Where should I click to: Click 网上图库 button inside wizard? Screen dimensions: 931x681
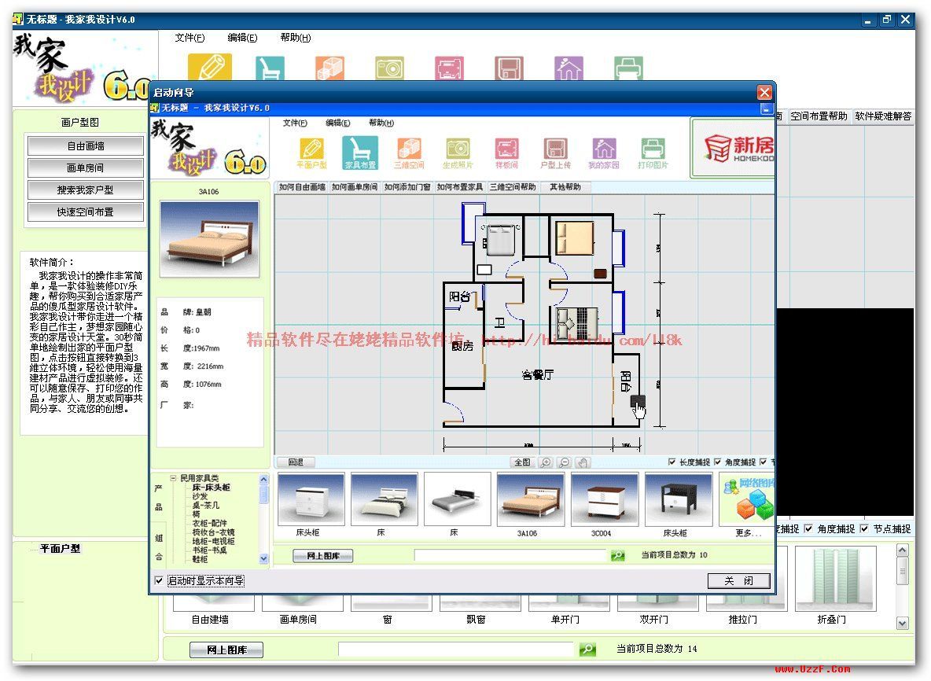323,556
